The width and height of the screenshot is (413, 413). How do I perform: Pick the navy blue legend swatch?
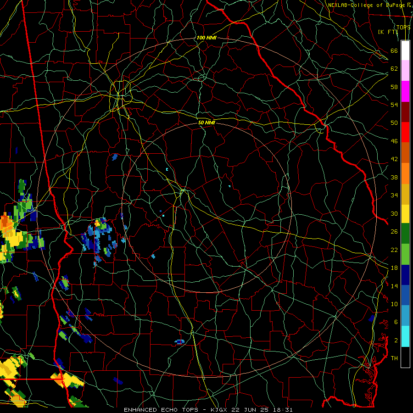(x=405, y=275)
